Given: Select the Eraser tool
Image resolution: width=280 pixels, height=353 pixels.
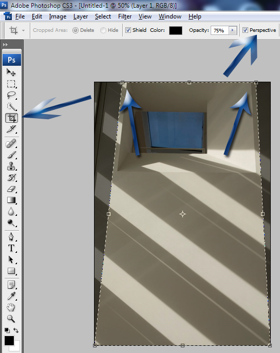Looking at the screenshot, I should [x=11, y=189].
